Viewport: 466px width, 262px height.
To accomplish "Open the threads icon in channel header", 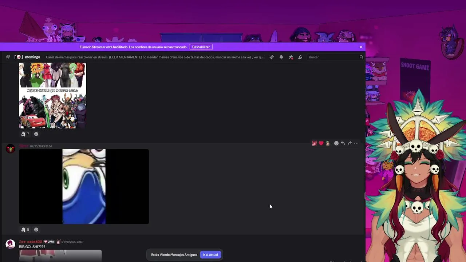I will tap(272, 57).
